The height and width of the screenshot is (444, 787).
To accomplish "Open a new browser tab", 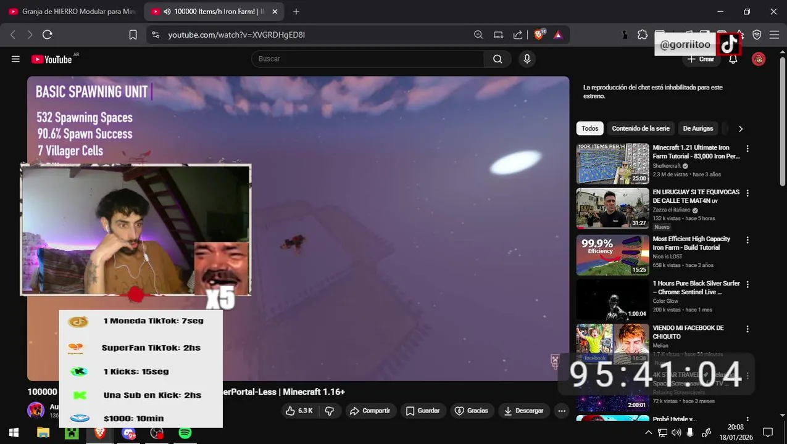I will point(296,12).
